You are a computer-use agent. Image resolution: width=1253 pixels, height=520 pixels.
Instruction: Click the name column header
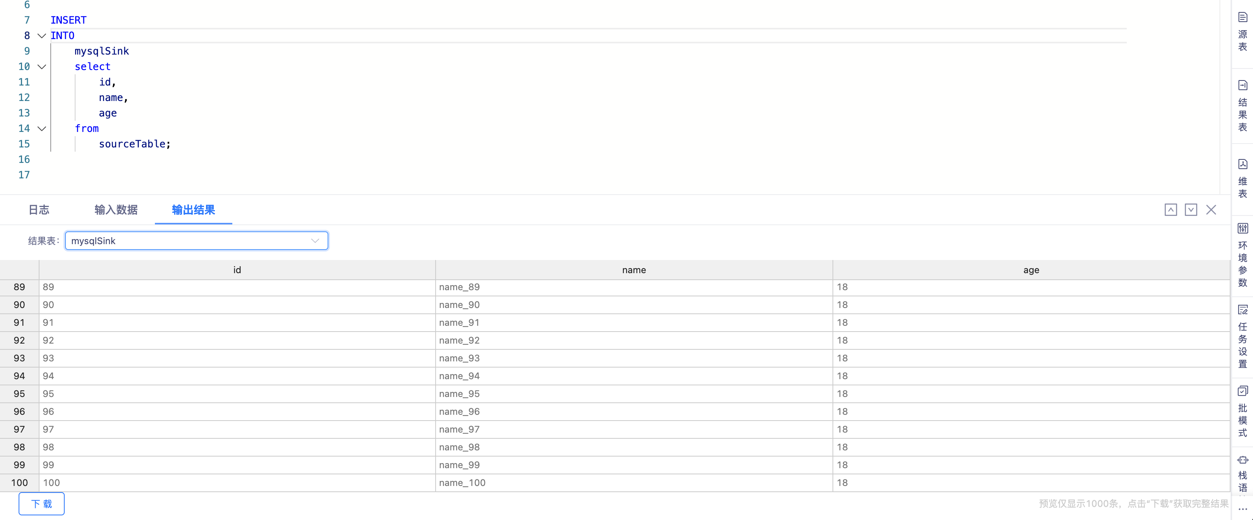(633, 270)
